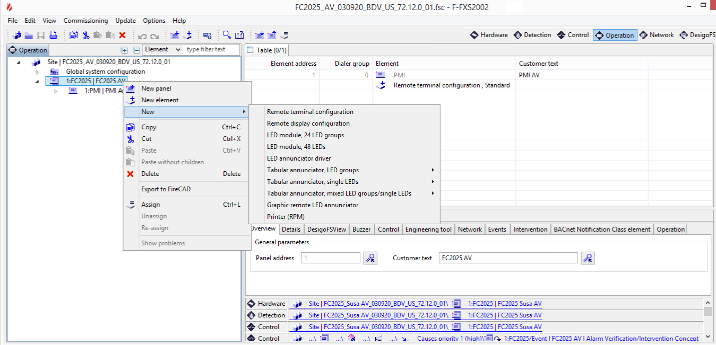Choose Printer (RPM) from the submenu
Screen dimensions: 716x345
click(x=286, y=217)
